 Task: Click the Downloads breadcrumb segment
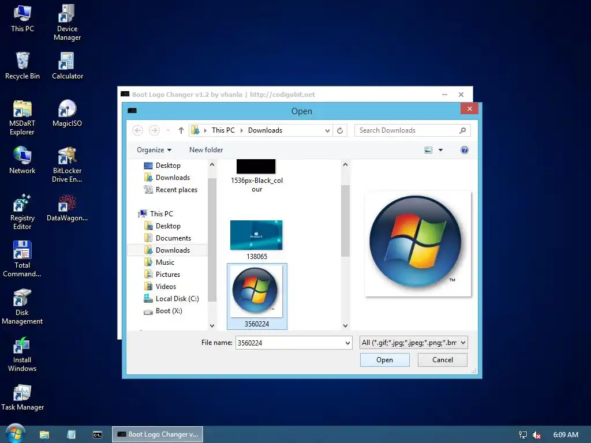(x=265, y=130)
